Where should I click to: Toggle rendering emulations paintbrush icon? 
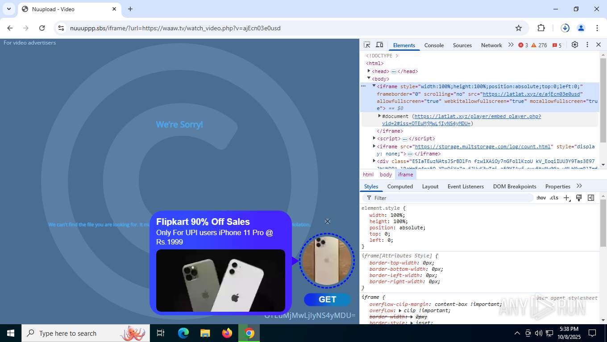tap(579, 198)
